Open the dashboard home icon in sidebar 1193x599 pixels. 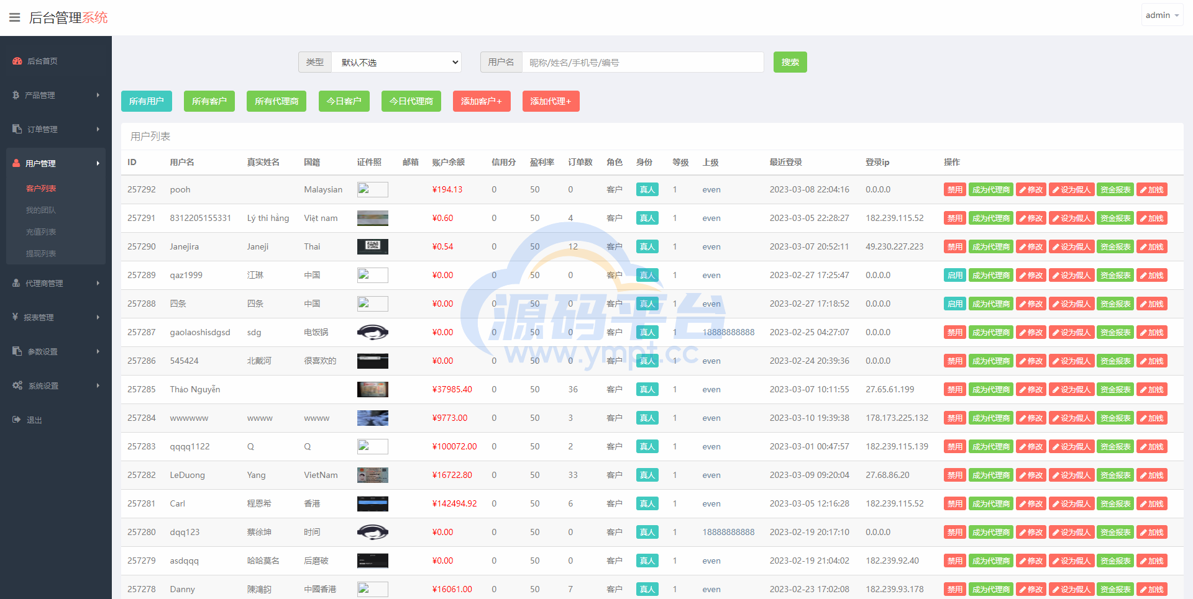click(x=17, y=61)
